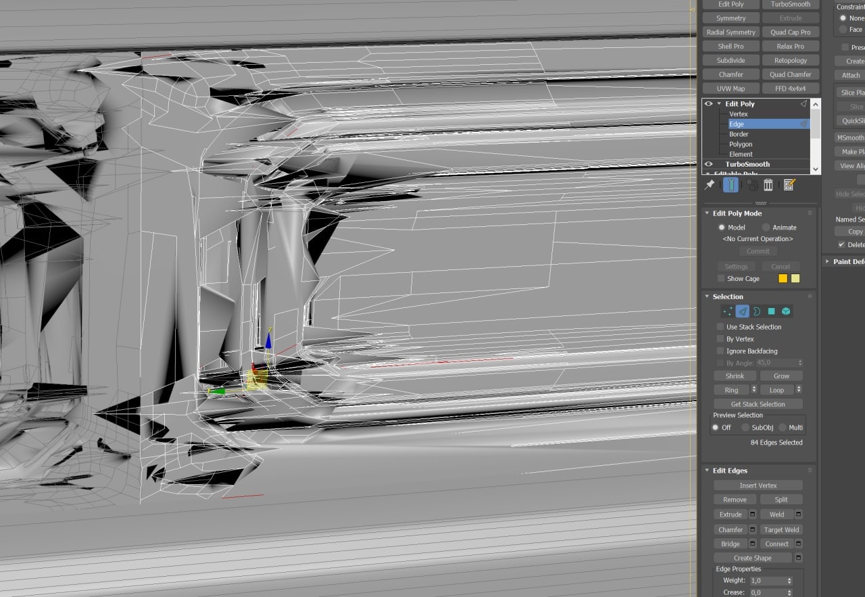
Task: Click the Target Weld button
Action: coord(781,529)
